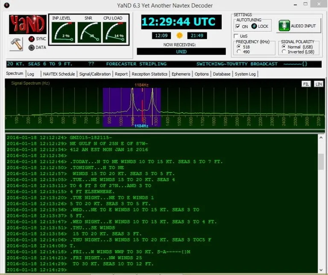Click the SYNC indicator light
This screenshot has width=328, height=275.
(31, 39)
